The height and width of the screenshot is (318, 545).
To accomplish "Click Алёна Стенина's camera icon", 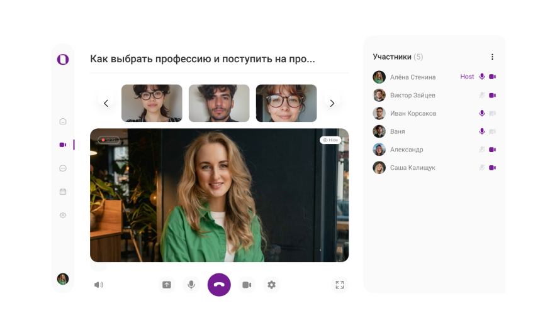I will [492, 77].
